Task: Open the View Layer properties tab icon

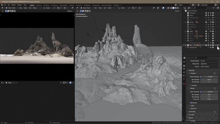Action: click(x=184, y=72)
